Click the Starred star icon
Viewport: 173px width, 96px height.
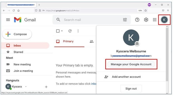click(x=8, y=52)
